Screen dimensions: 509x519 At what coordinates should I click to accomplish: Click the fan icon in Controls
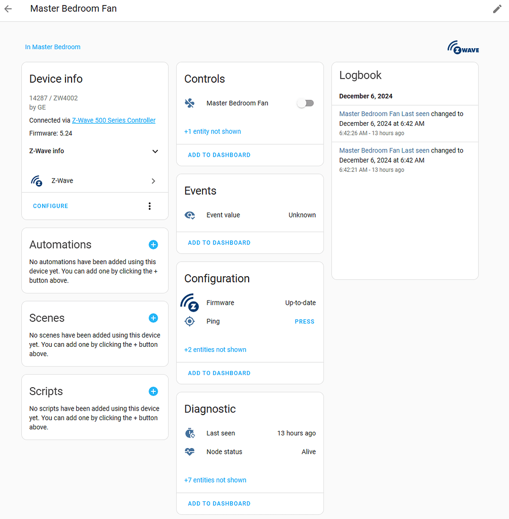pyautogui.click(x=190, y=103)
